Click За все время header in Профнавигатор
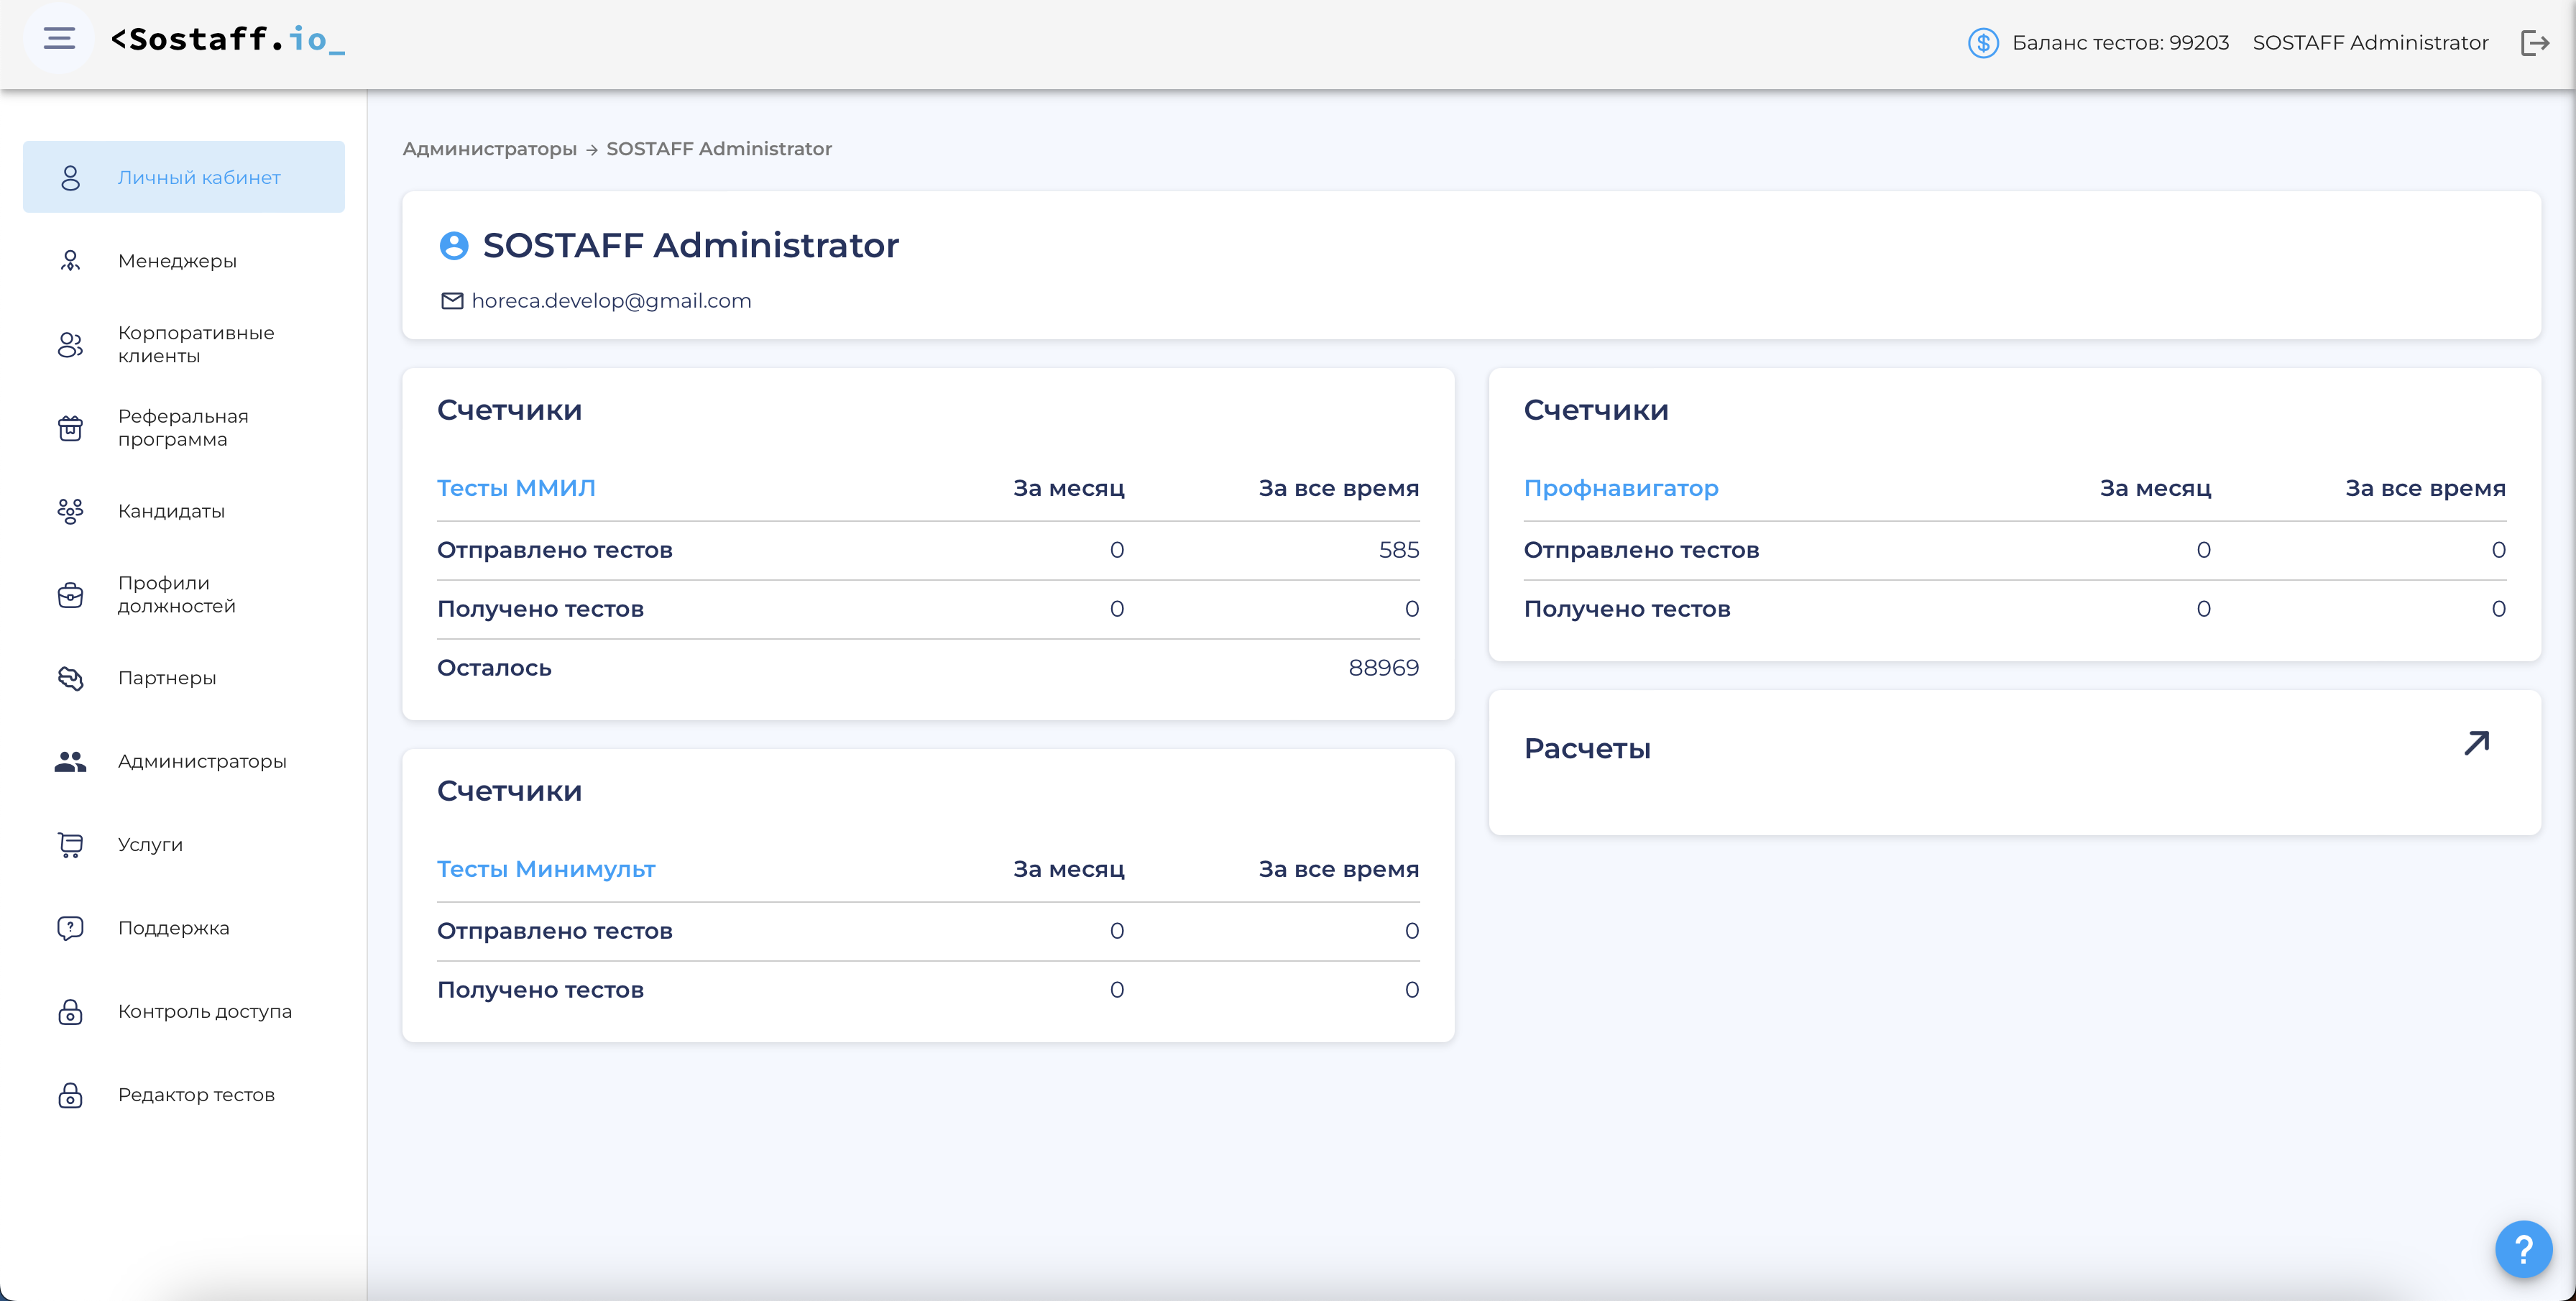2576x1301 pixels. click(x=2426, y=488)
